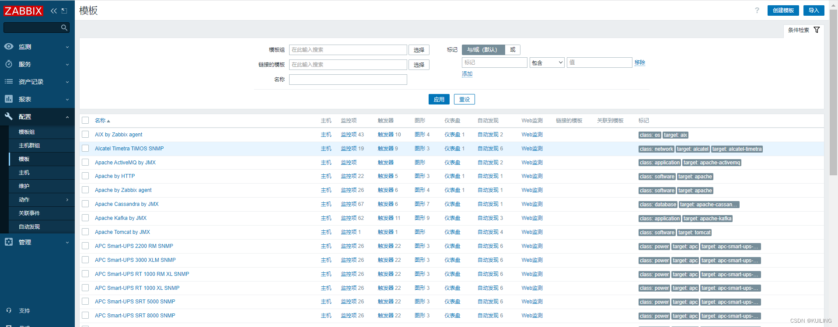Tick the select-all checkbox in header
Screen dimensions: 838x327
point(85,120)
